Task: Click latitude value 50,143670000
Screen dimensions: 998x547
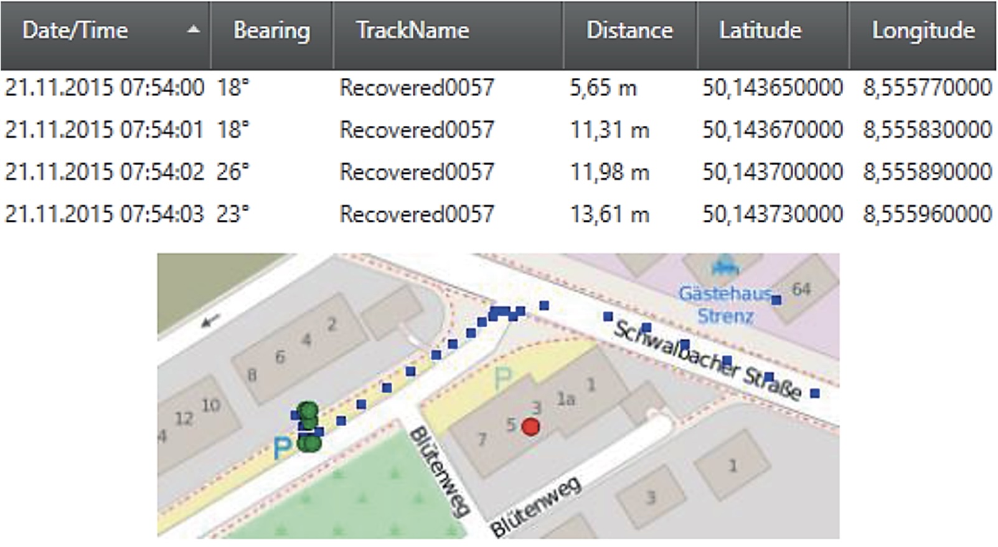Action: pos(773,130)
